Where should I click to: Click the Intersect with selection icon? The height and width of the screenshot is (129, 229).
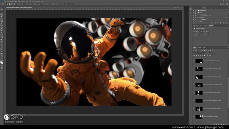click(14, 4)
